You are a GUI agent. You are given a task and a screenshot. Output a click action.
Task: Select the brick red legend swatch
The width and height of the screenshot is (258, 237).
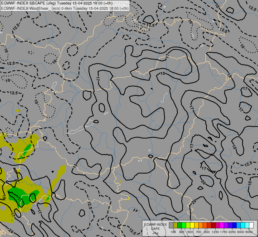[209, 225]
